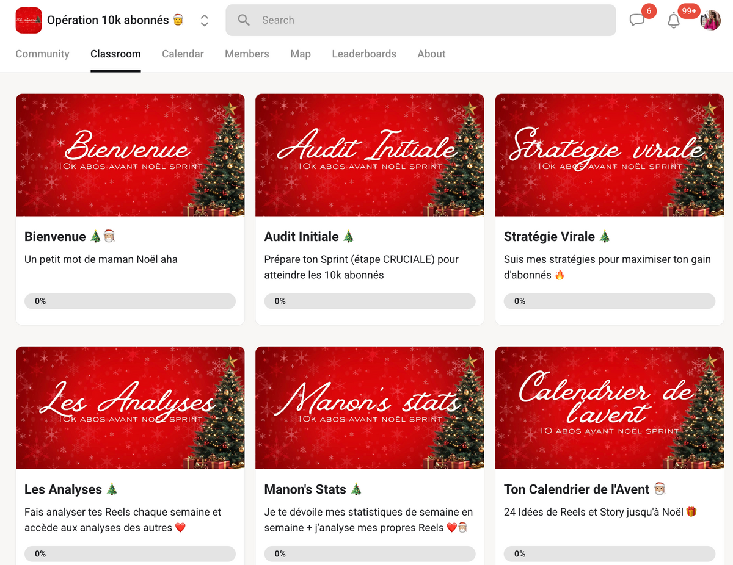733x565 pixels.
Task: Open the Members tab
Action: (x=247, y=54)
